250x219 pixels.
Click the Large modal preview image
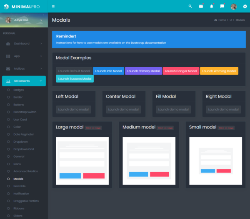82,161
